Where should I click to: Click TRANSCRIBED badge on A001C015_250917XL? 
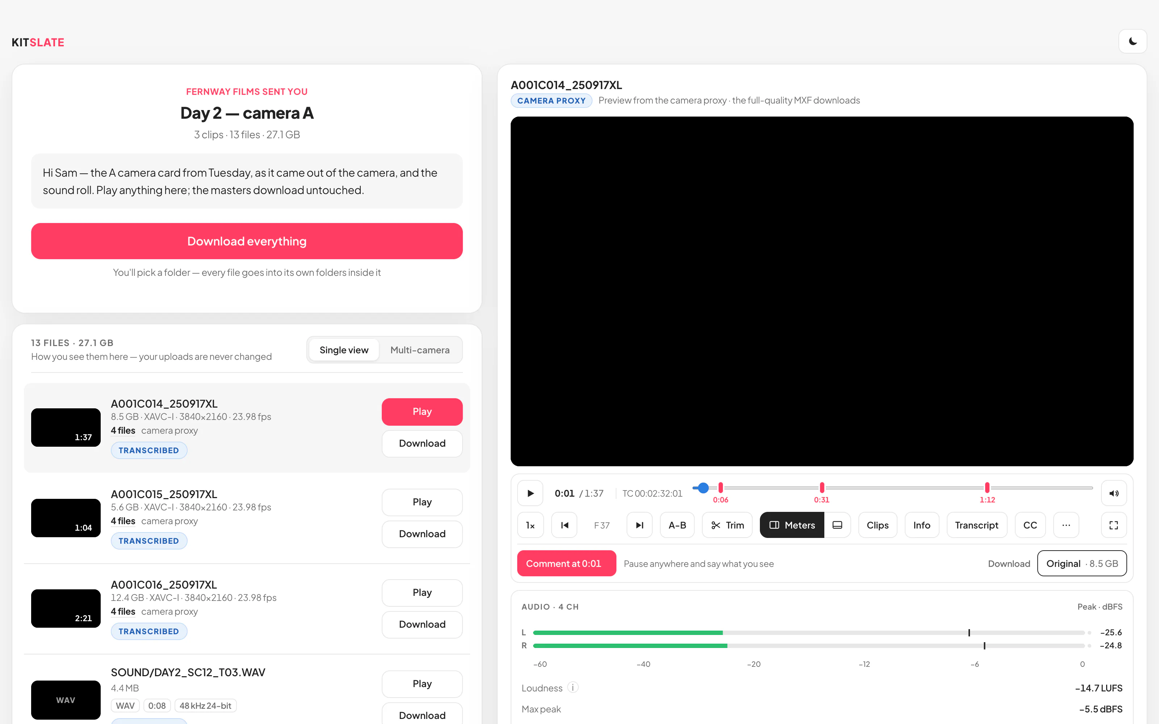coord(149,541)
